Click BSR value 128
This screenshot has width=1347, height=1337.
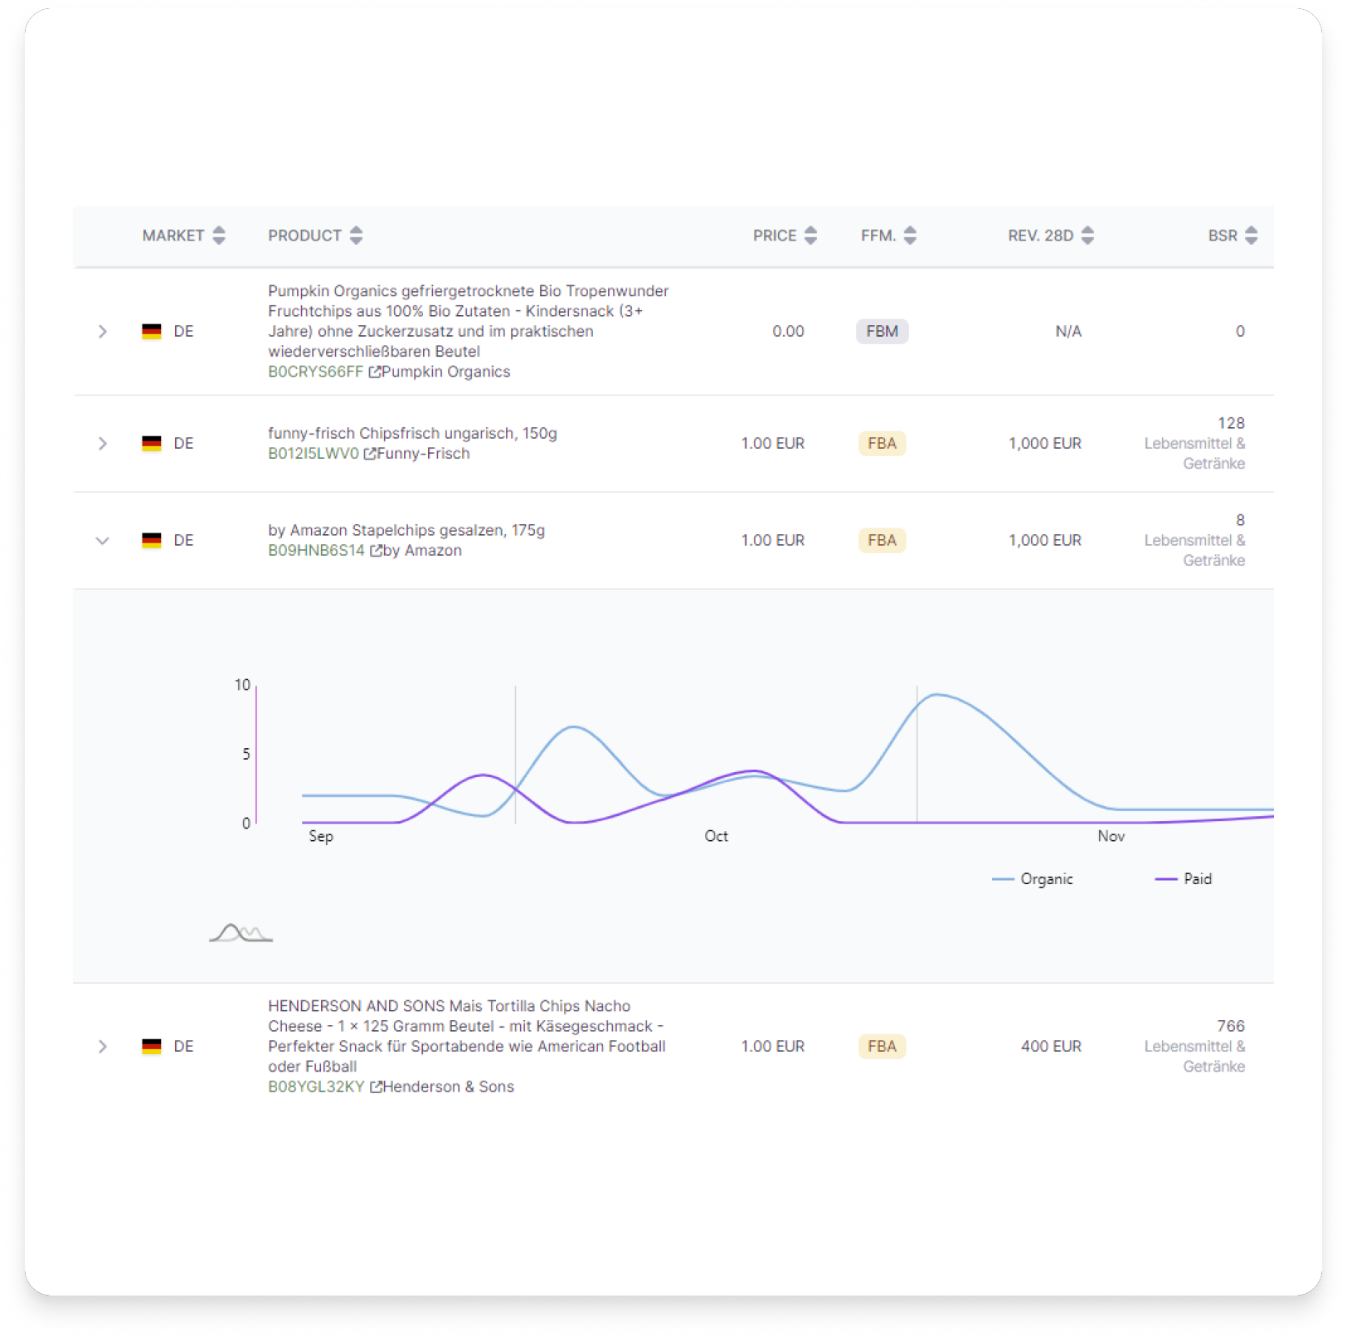point(1231,424)
